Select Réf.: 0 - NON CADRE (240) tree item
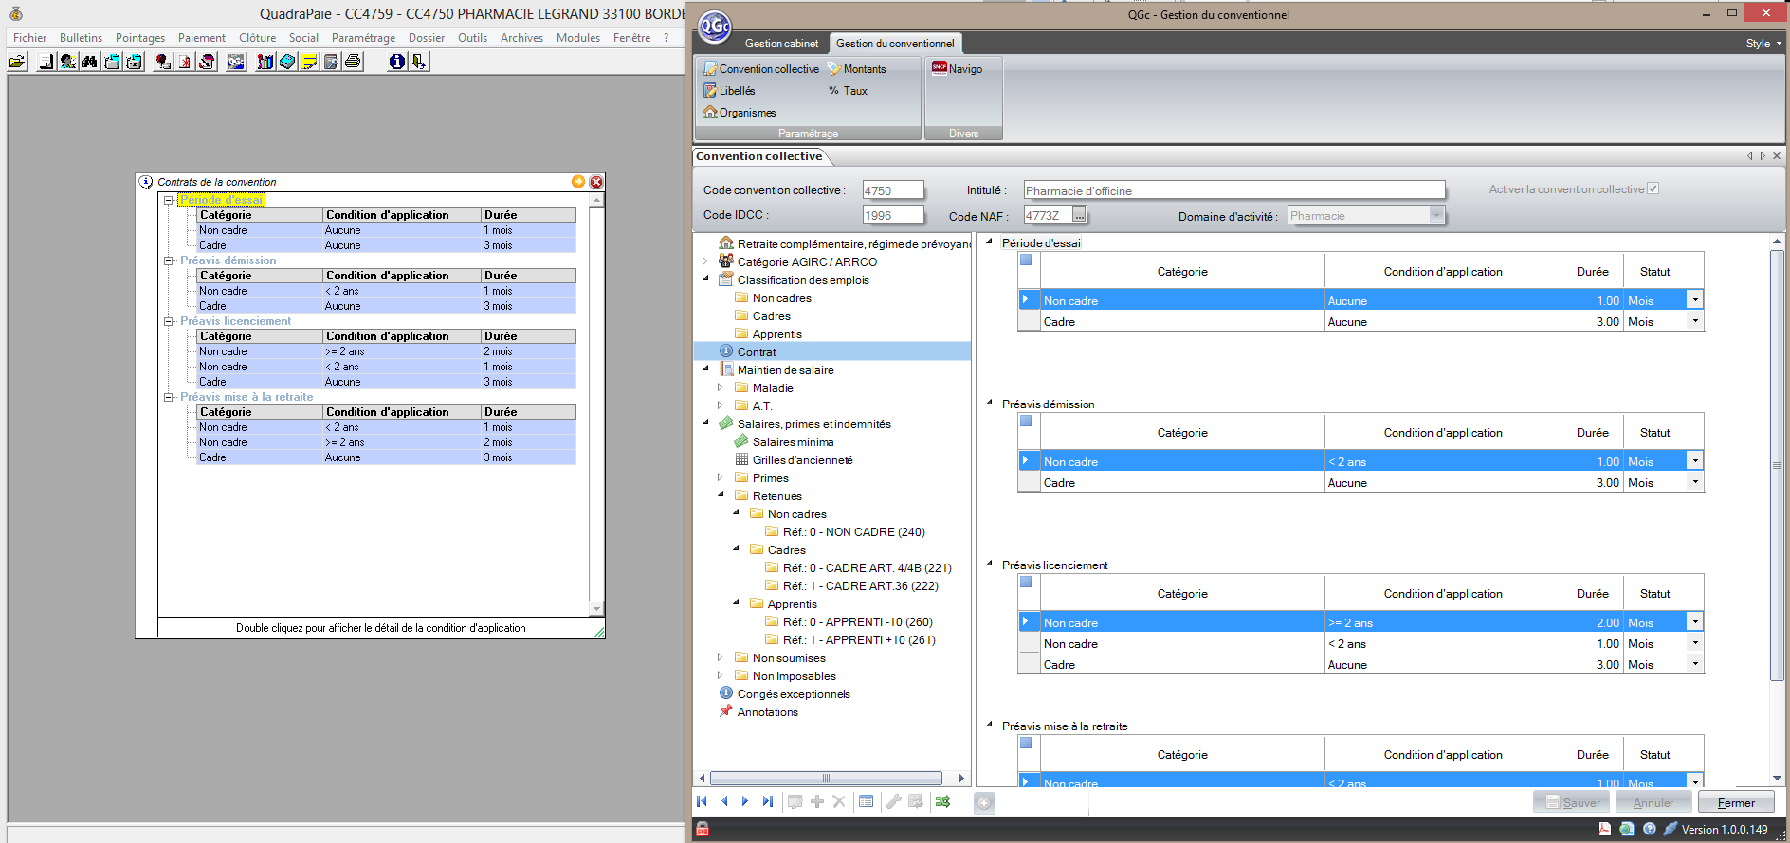Screen dimensions: 1790x843 (853, 531)
